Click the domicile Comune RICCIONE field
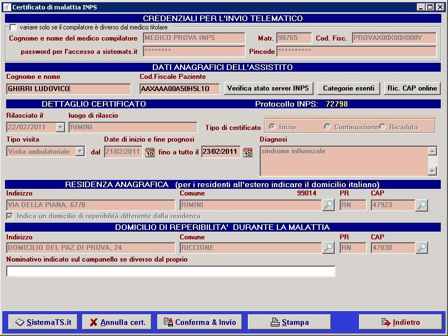448x336 pixels. [251, 248]
